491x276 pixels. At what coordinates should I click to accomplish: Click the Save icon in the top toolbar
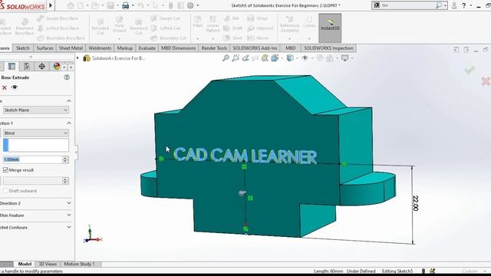(110, 5)
